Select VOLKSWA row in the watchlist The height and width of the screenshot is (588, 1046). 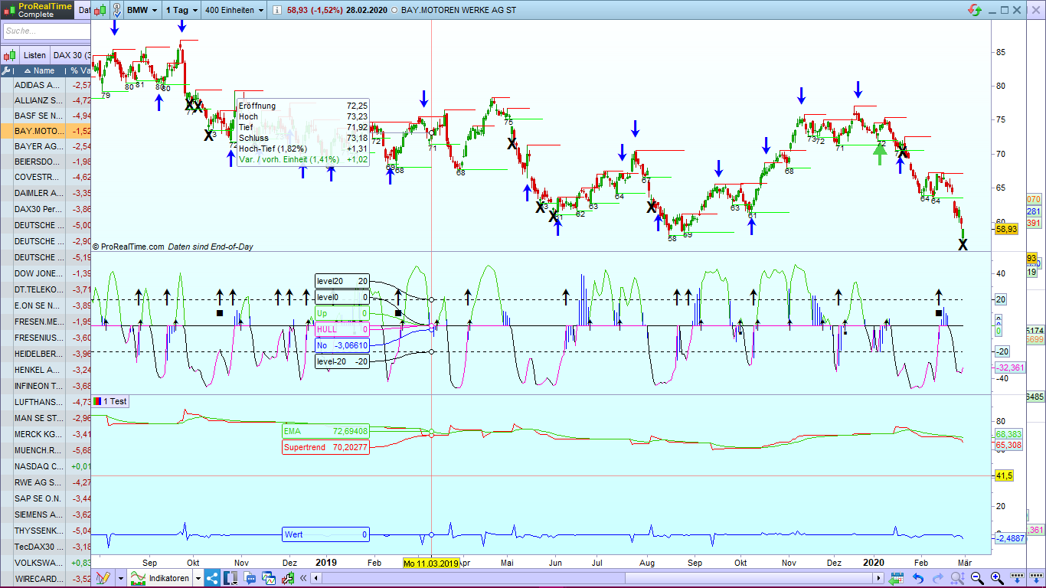coord(46,563)
